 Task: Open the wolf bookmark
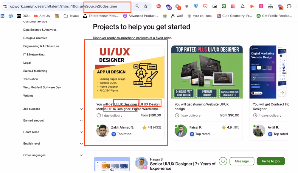(177, 16)
